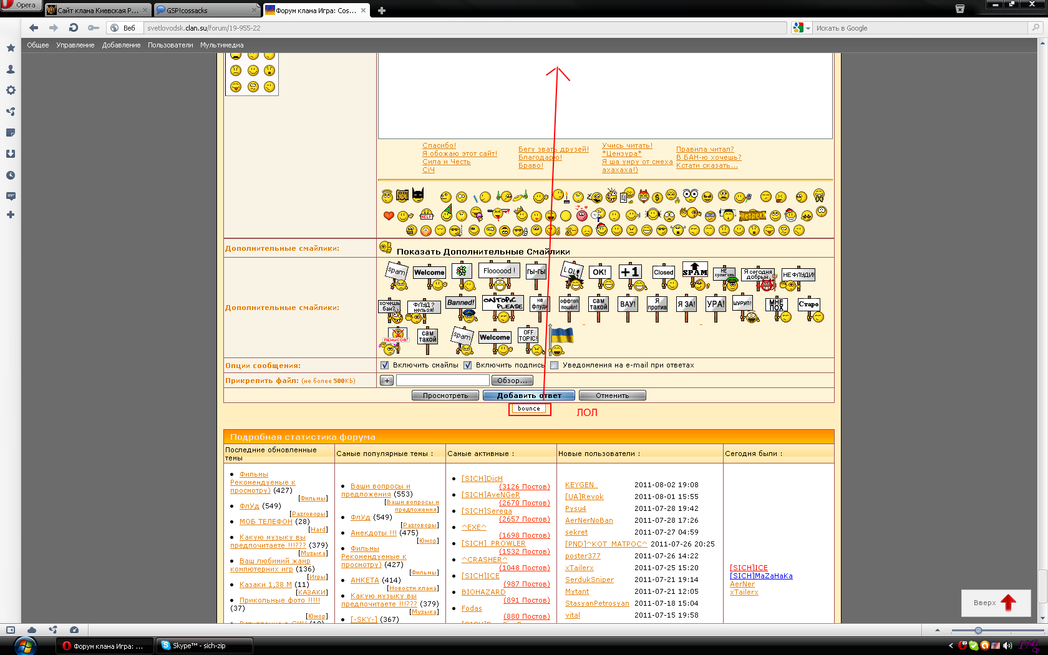Open the Opera main menu button
The image size is (1048, 655).
coord(20,6)
